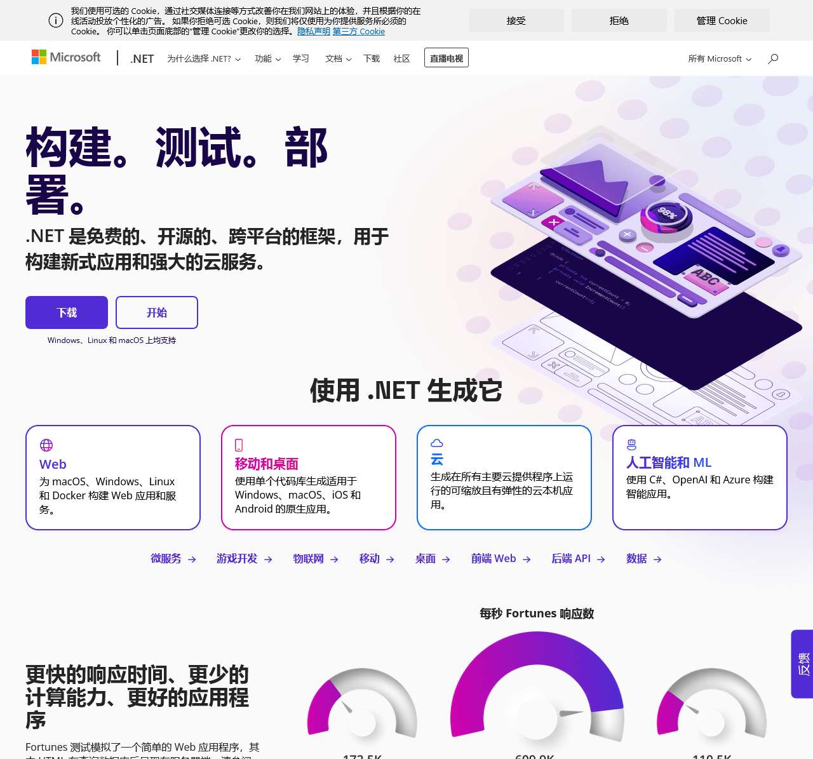The height and width of the screenshot is (759, 813).
Task: Click the cookie banner info icon
Action: pos(56,20)
